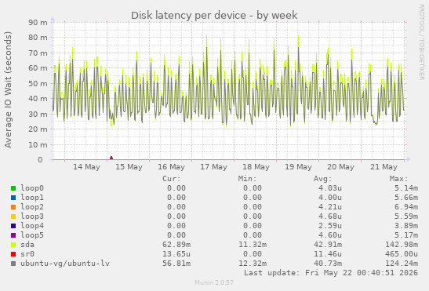Click the ubuntu-vg/ubuntu-lv gray color swatch
429x291 pixels.
pyautogui.click(x=13, y=264)
